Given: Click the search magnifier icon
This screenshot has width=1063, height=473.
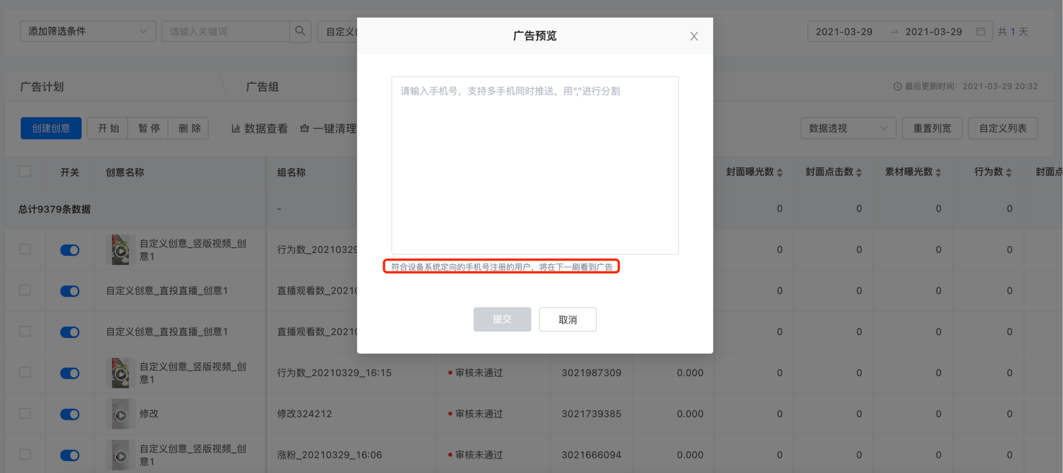Looking at the screenshot, I should (x=300, y=31).
